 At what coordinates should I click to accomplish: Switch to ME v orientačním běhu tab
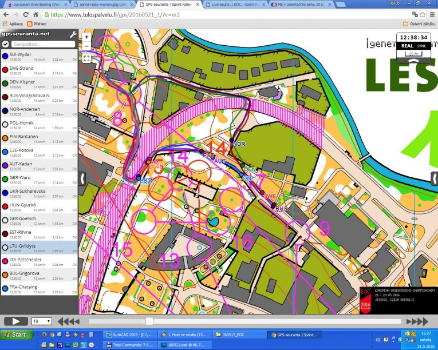click(x=301, y=5)
